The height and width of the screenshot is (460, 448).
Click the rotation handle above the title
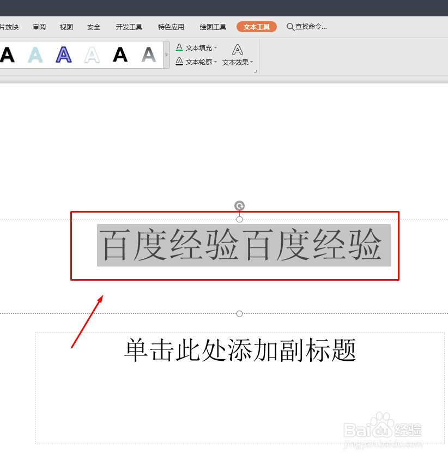(239, 205)
